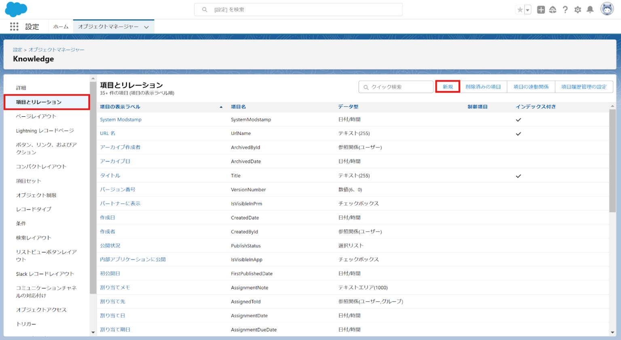
Task: Switch to the ホーム tab
Action: 61,26
